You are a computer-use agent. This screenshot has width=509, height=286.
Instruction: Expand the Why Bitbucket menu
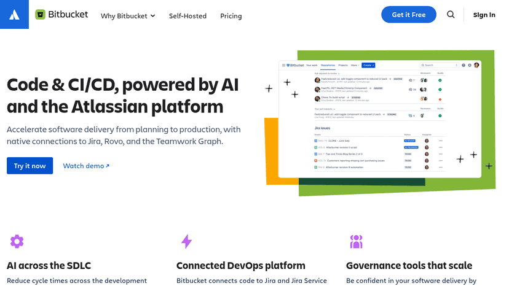[x=128, y=16]
